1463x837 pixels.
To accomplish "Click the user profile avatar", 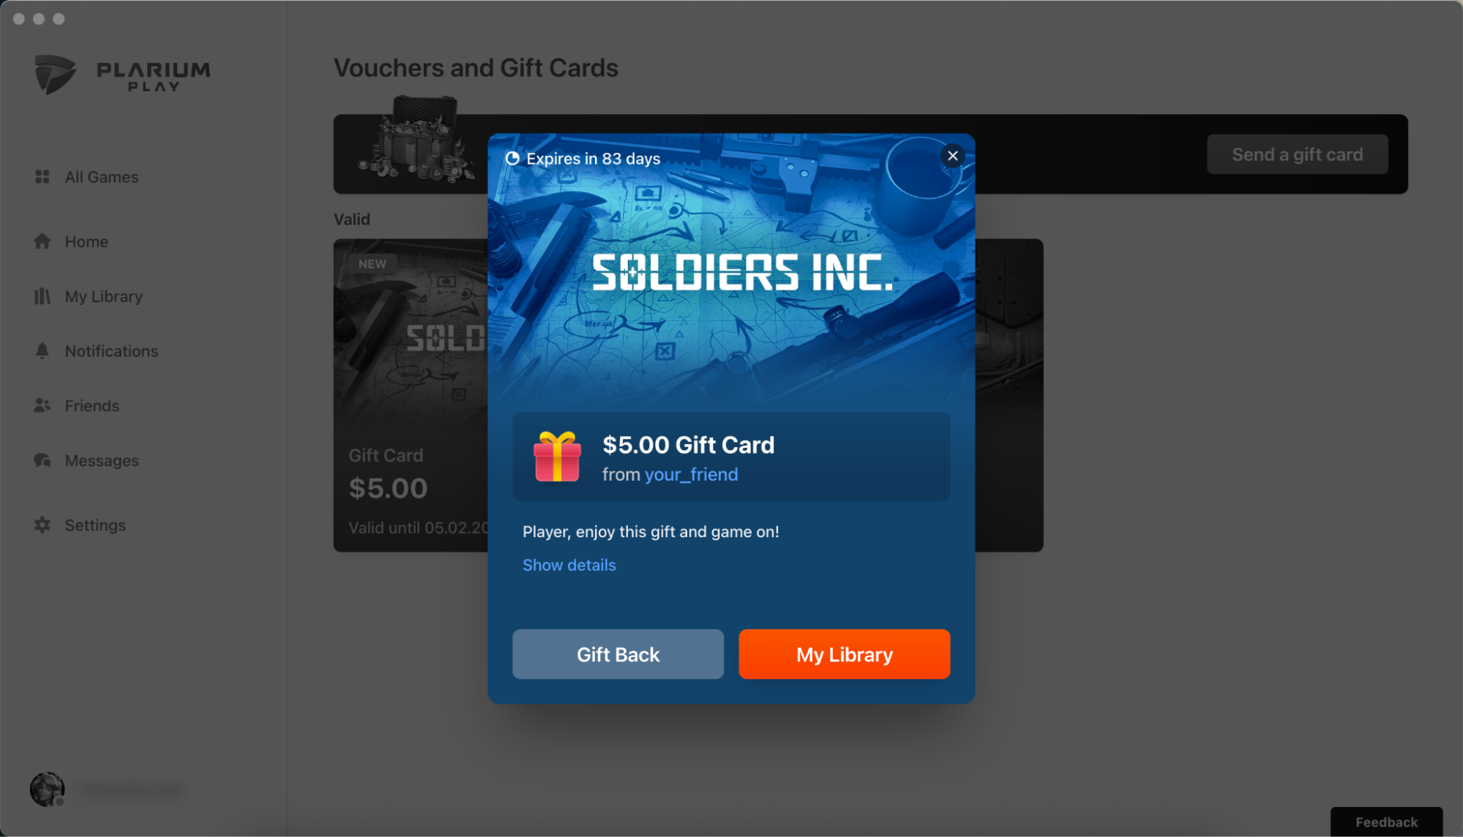I will [48, 789].
